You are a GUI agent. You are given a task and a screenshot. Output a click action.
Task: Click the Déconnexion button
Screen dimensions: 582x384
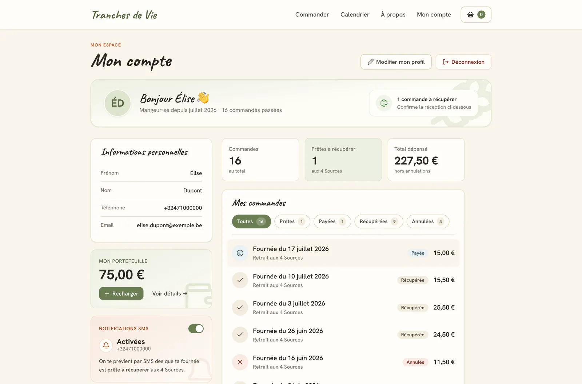click(463, 62)
